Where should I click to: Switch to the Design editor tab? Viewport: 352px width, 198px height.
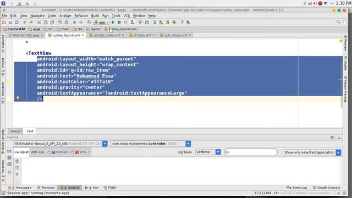tap(16, 131)
